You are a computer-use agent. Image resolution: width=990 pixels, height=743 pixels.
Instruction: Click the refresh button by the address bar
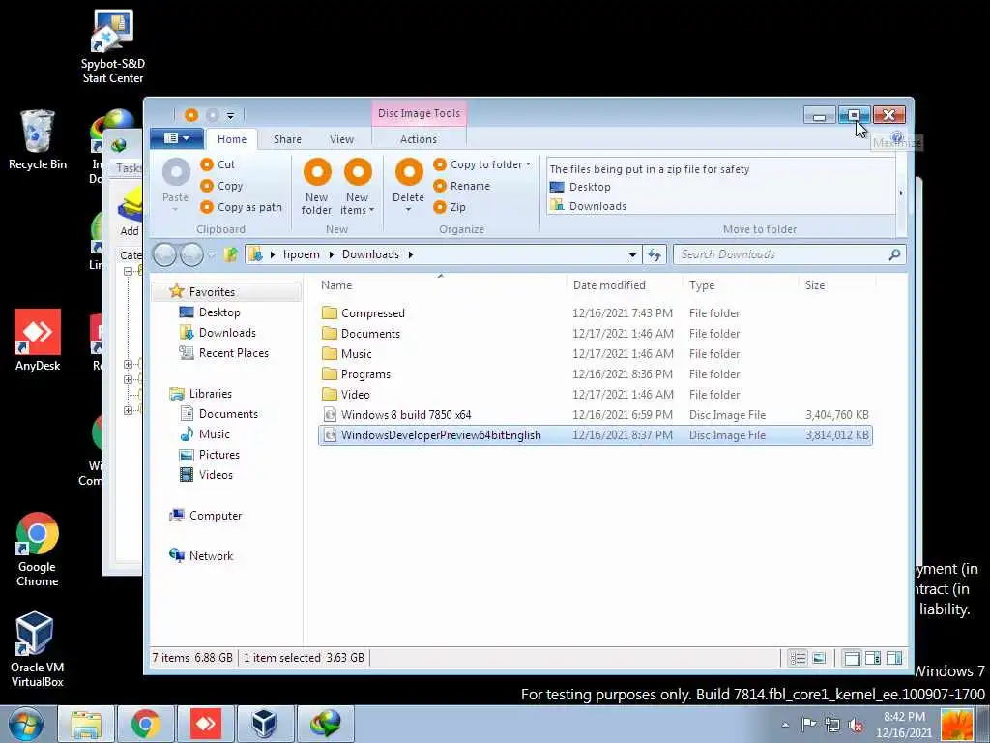[x=655, y=255]
